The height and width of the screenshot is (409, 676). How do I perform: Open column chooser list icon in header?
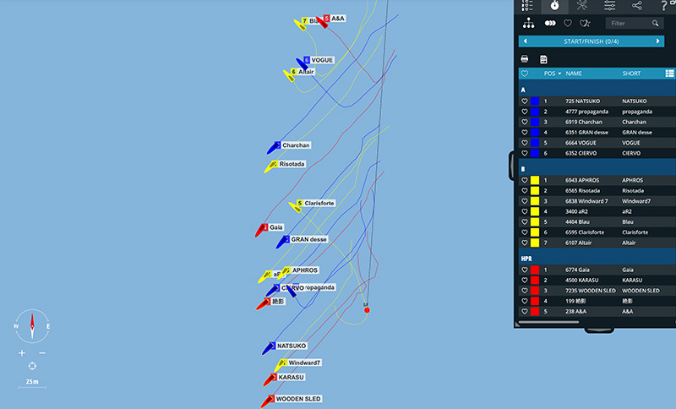click(669, 74)
